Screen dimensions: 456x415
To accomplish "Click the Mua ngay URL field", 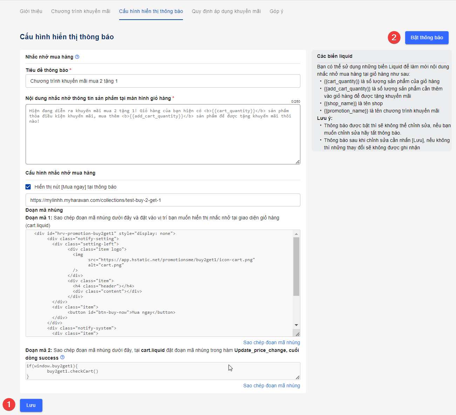I will click(163, 200).
